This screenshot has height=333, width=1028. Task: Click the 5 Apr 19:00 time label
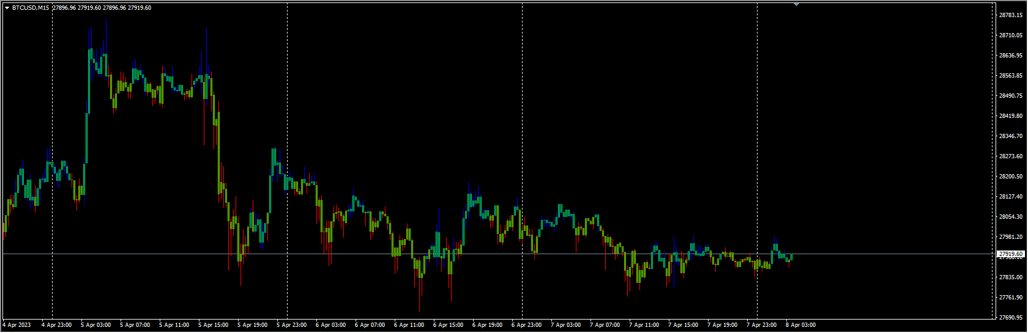[252, 325]
